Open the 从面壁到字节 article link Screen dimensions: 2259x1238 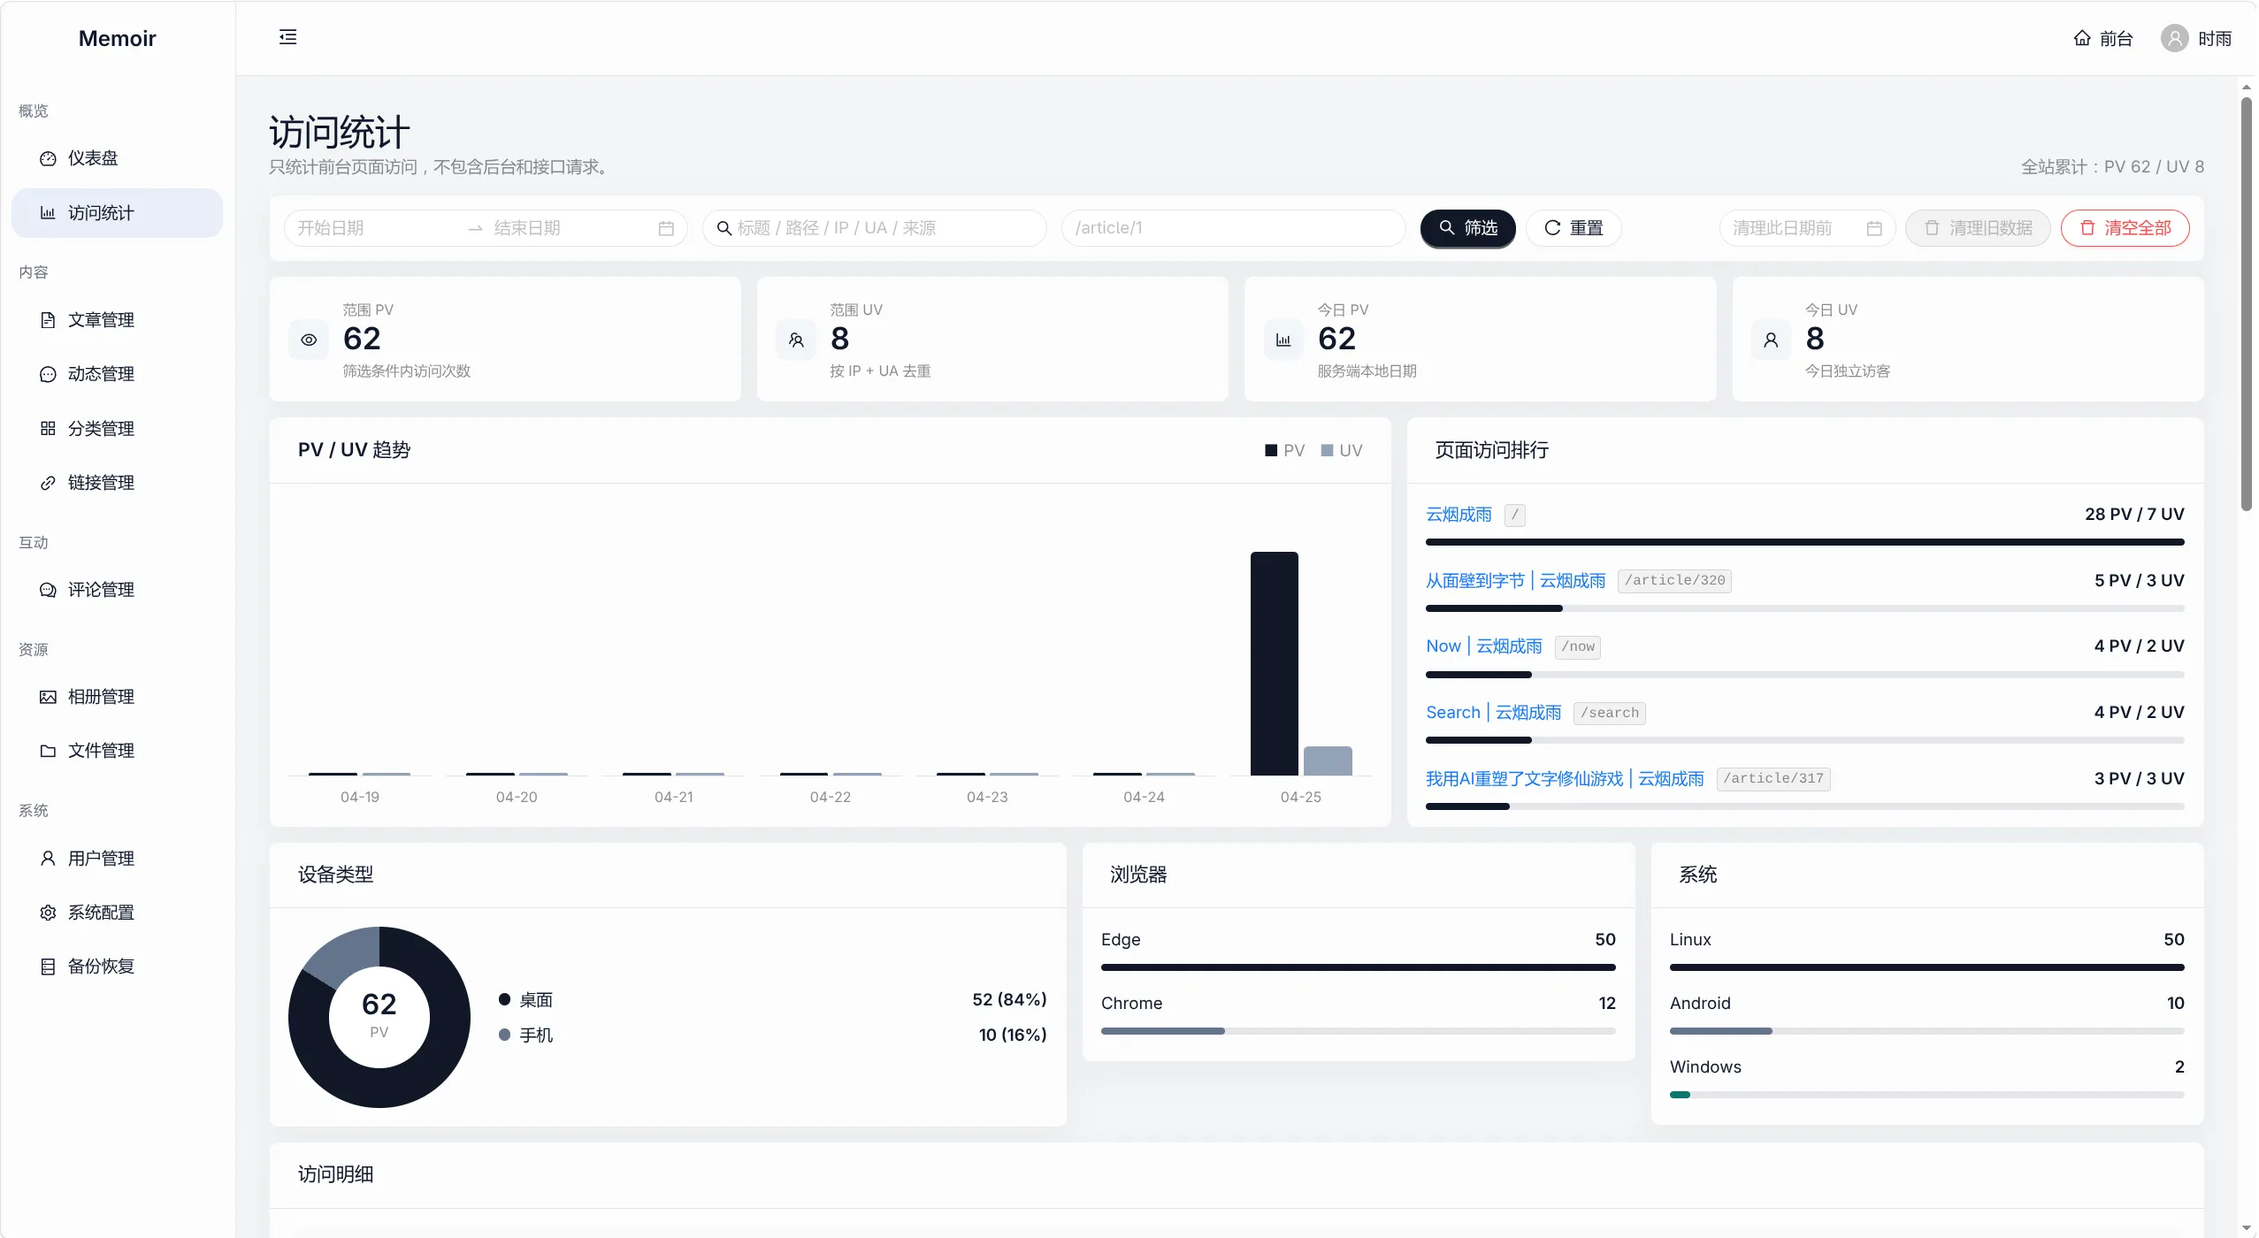(x=1514, y=581)
